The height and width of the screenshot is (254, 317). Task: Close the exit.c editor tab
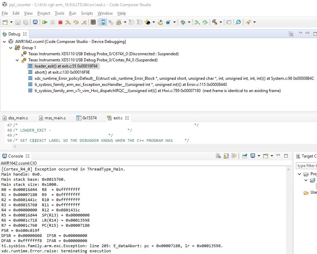pos(127,118)
